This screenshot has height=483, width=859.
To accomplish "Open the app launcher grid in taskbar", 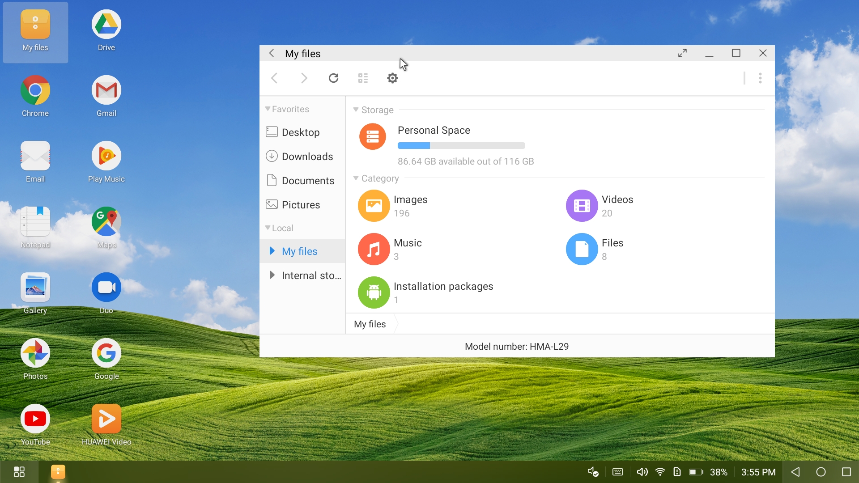I will 19,472.
